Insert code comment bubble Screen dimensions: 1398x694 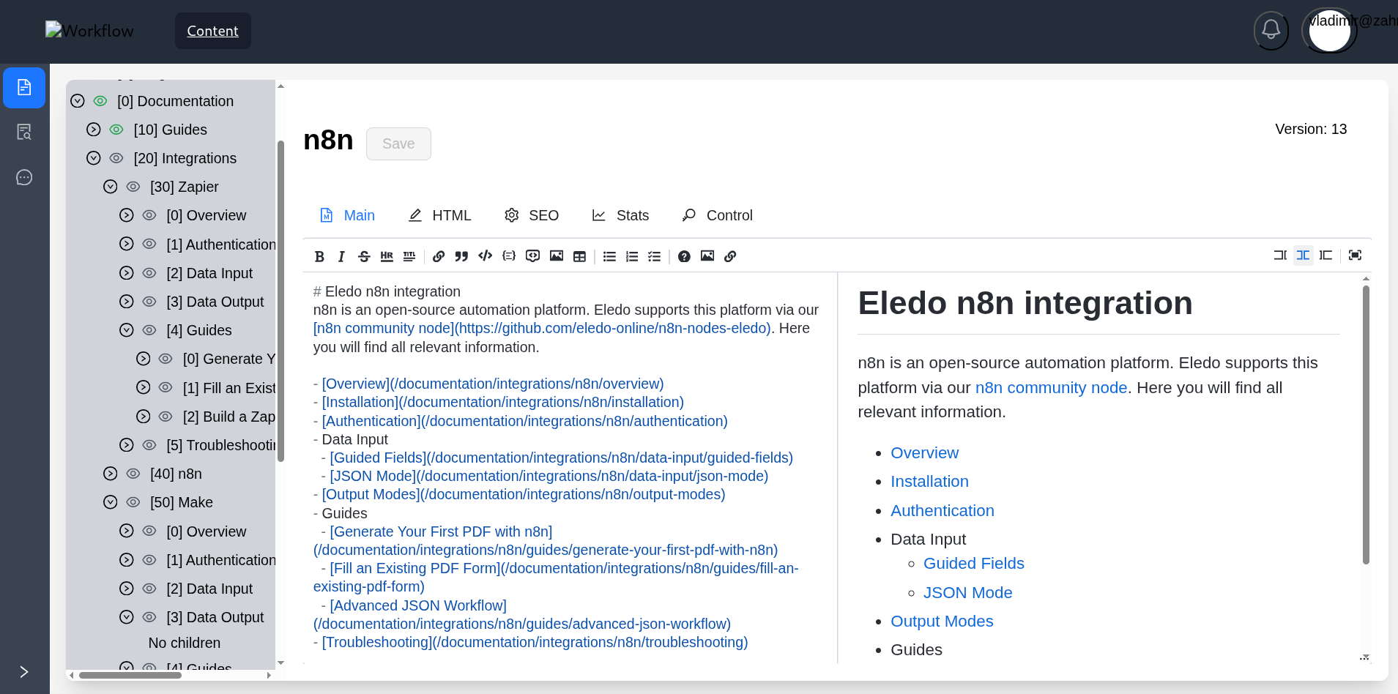(x=533, y=256)
